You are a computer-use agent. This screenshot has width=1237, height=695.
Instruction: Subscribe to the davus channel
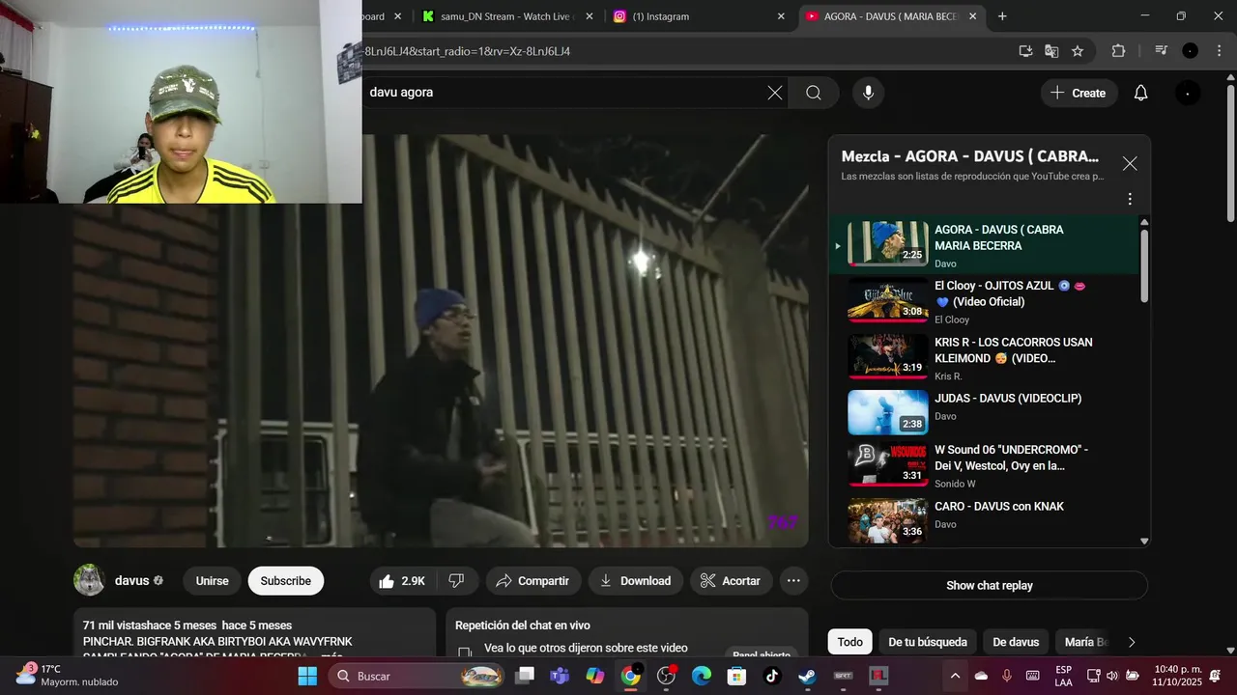pyautogui.click(x=286, y=581)
